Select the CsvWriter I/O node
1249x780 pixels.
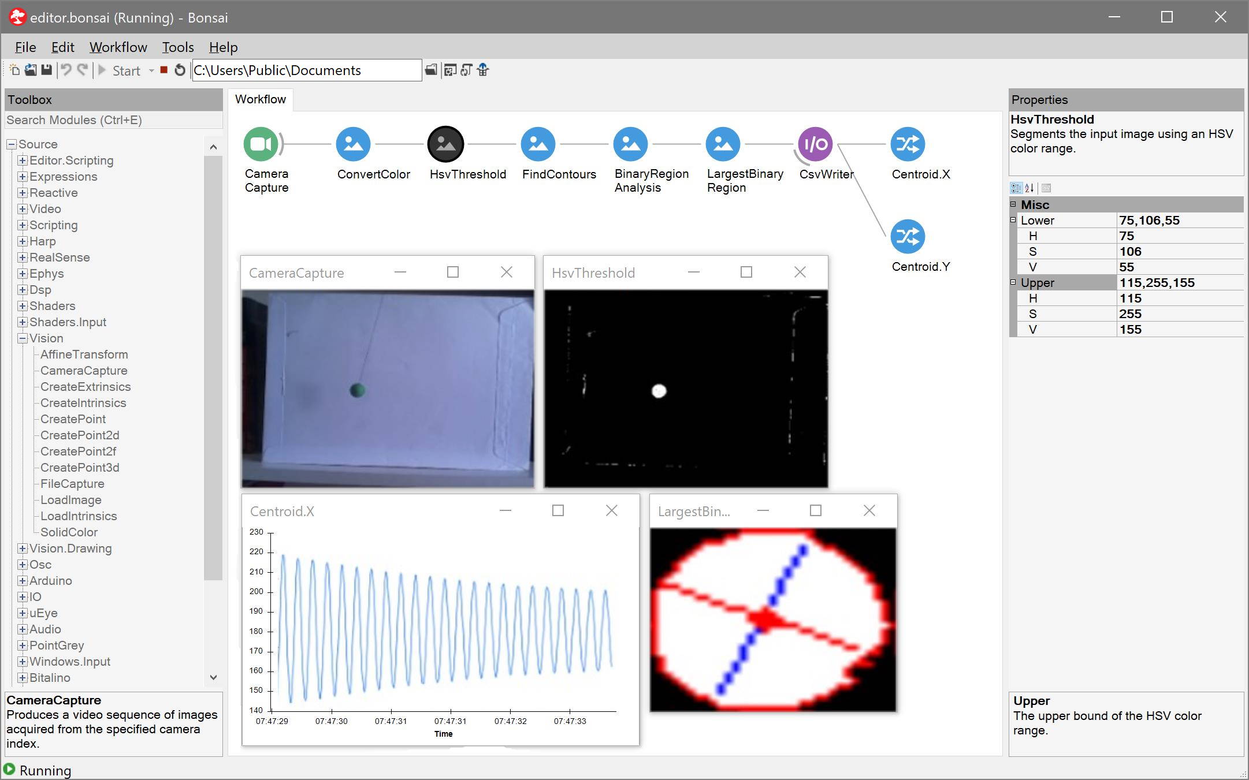click(x=815, y=144)
